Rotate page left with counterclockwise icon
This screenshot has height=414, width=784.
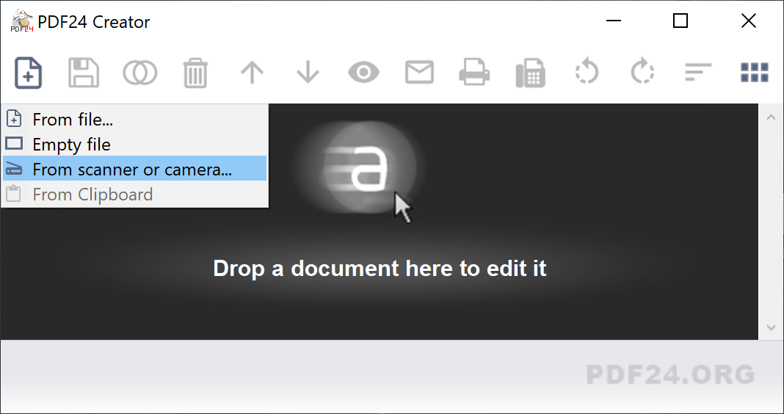point(587,73)
